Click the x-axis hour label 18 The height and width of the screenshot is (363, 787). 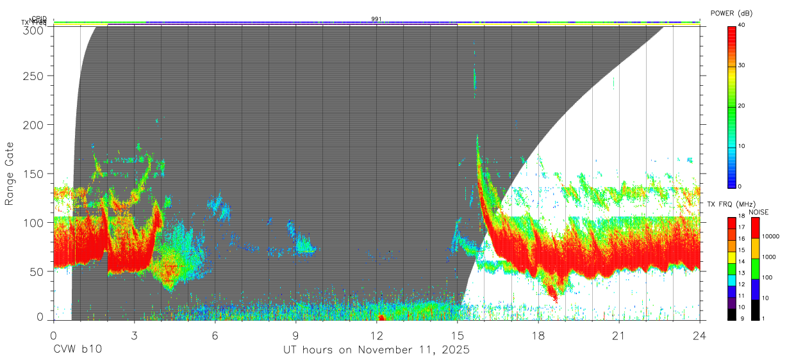[538, 335]
